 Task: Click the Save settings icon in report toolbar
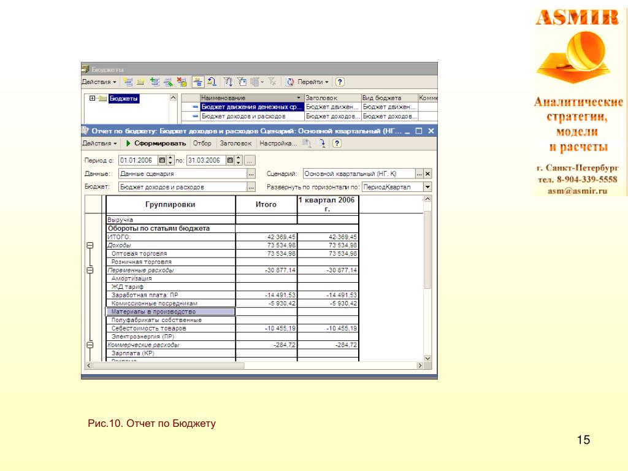click(321, 144)
